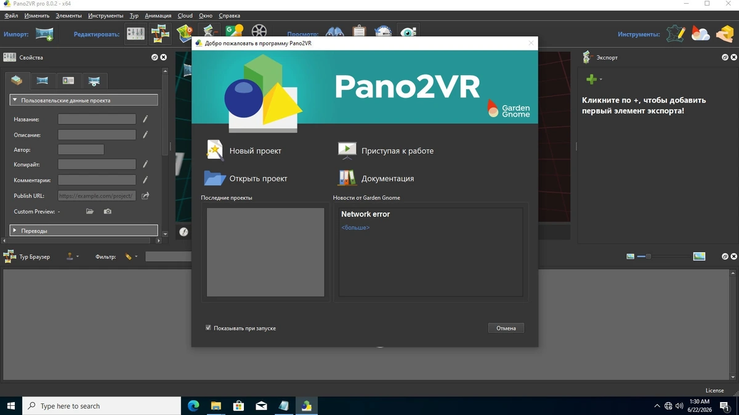Click the Отмена button
The height and width of the screenshot is (415, 739).
coord(506,328)
